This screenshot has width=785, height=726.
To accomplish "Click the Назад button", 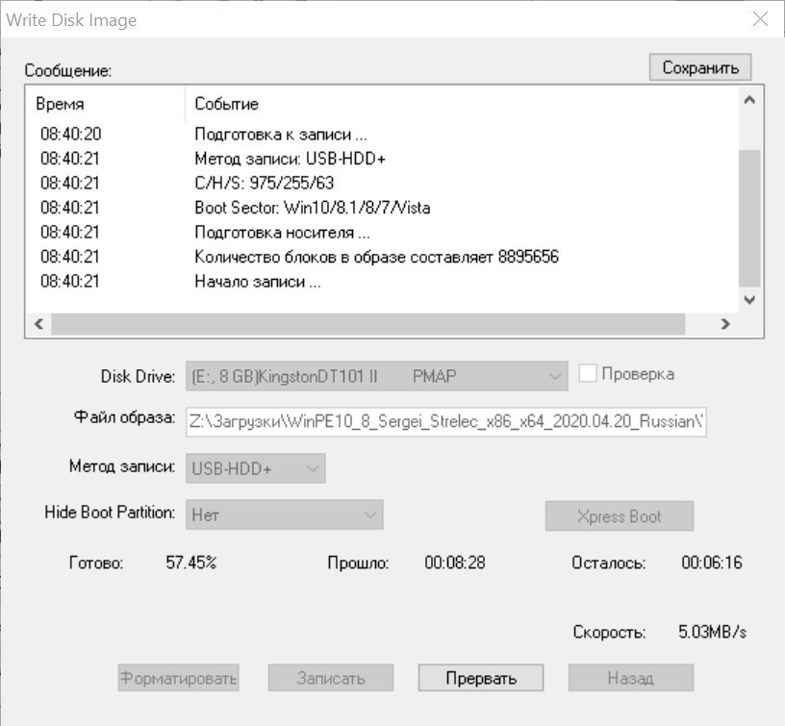I will point(631,678).
